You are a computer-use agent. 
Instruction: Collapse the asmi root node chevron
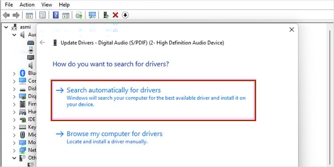(x=6, y=27)
